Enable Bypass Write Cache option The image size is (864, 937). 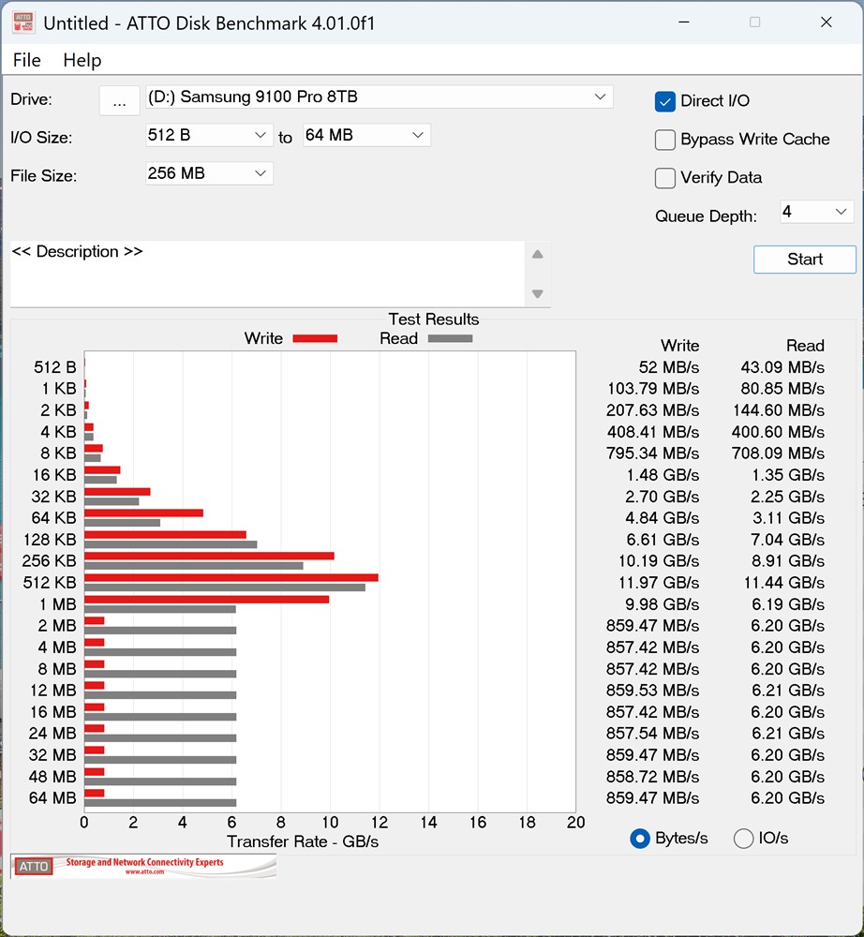[665, 140]
